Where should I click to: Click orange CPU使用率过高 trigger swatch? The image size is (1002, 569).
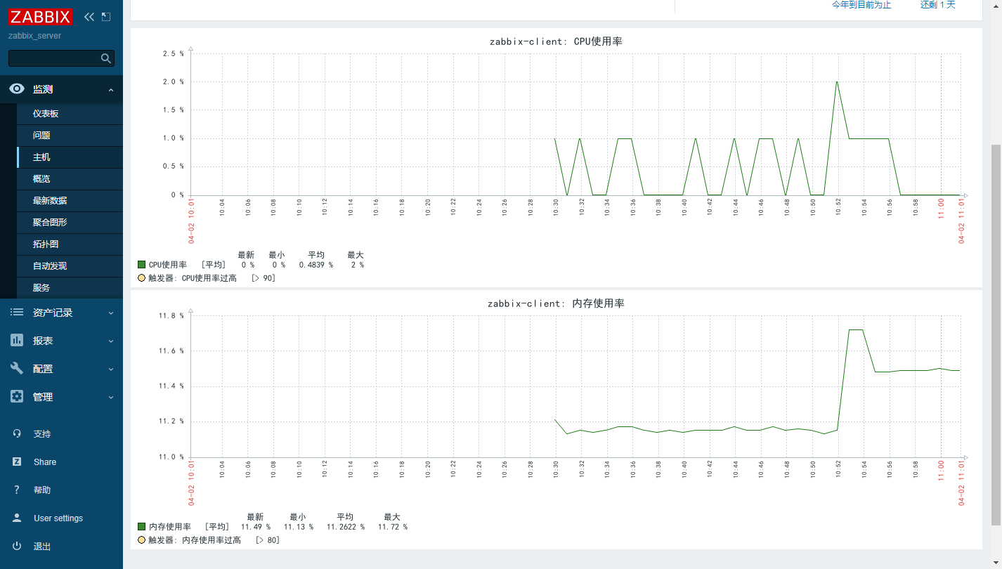pyautogui.click(x=142, y=278)
